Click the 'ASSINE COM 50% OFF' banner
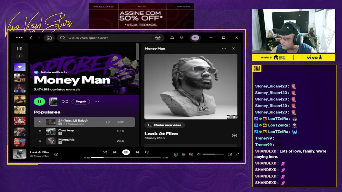Viewport: 342px width, 192px height. (141, 16)
